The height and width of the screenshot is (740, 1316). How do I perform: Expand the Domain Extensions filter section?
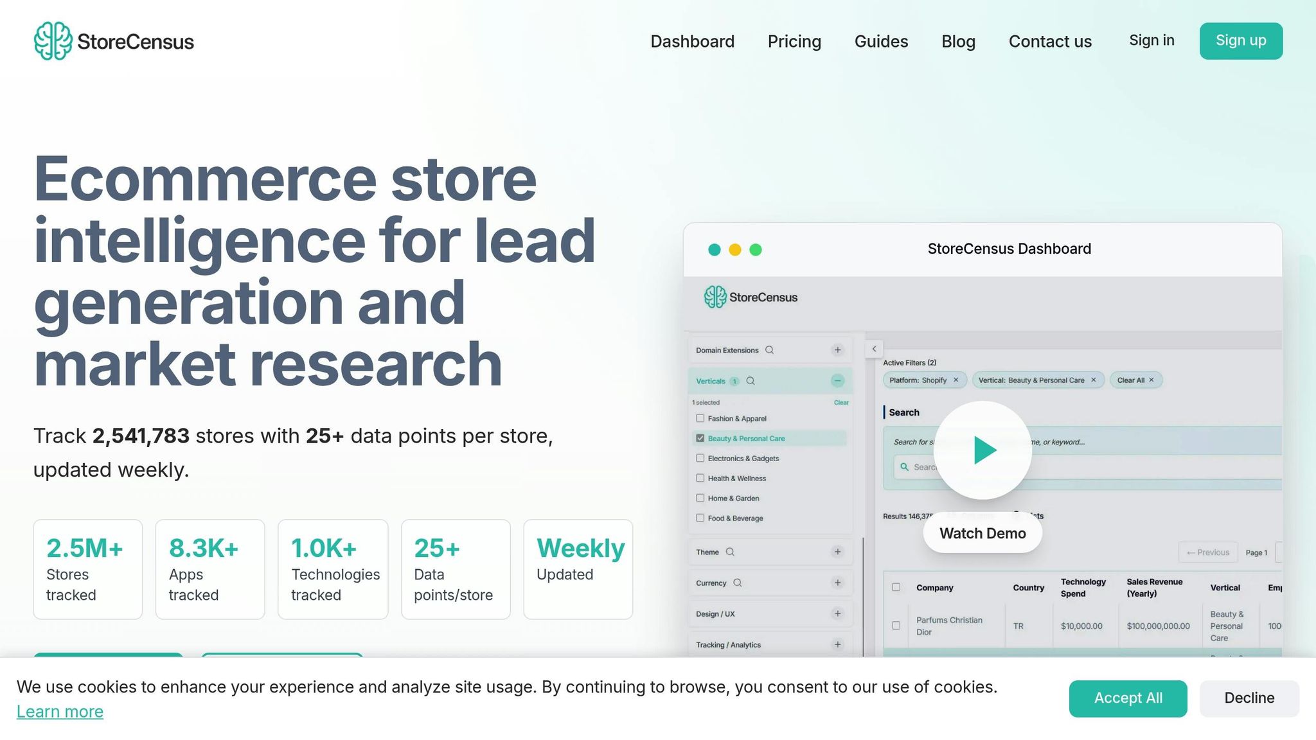pos(837,350)
